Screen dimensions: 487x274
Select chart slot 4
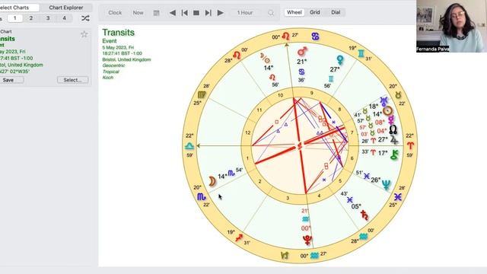tap(64, 18)
